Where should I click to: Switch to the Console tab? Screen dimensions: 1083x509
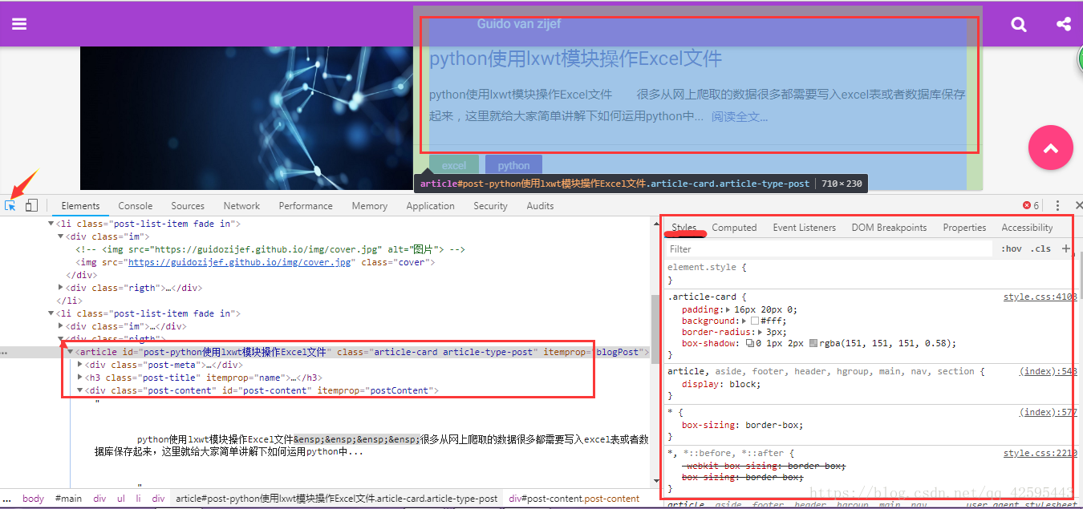coord(136,206)
